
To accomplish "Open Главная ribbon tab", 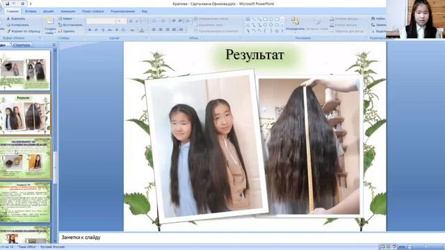I will [13, 11].
